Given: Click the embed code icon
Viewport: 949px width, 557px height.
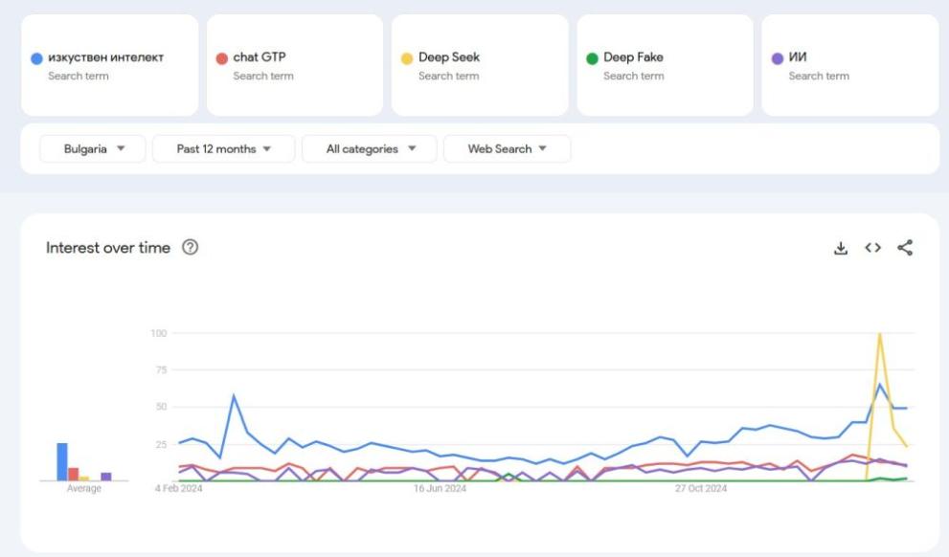Looking at the screenshot, I should (x=872, y=248).
